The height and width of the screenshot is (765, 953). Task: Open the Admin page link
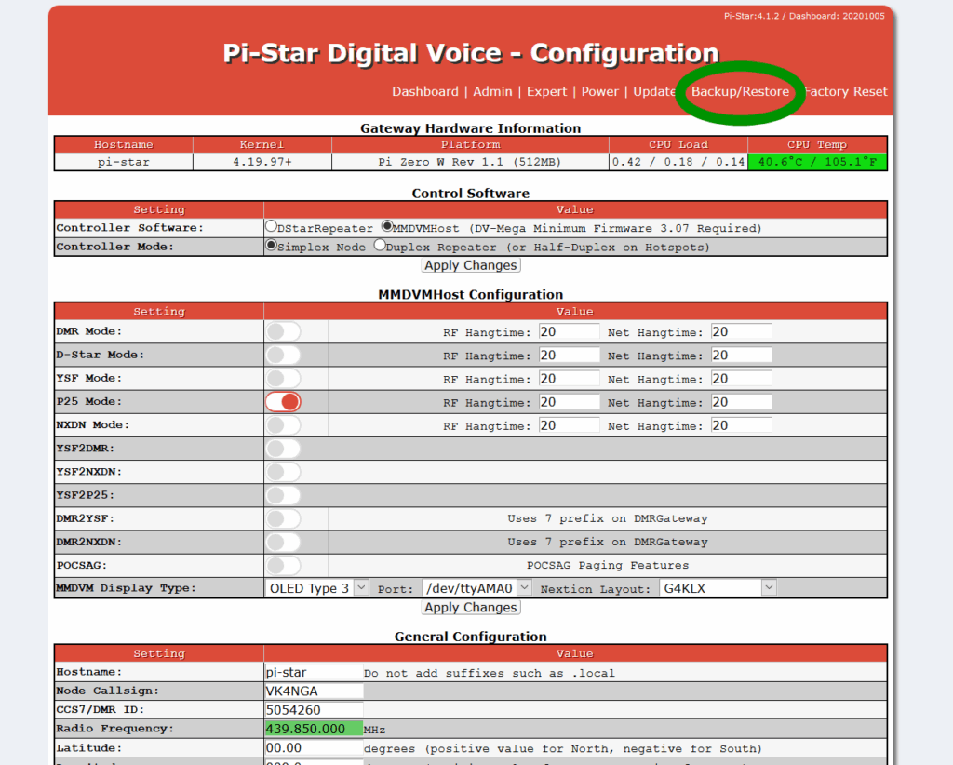point(492,92)
